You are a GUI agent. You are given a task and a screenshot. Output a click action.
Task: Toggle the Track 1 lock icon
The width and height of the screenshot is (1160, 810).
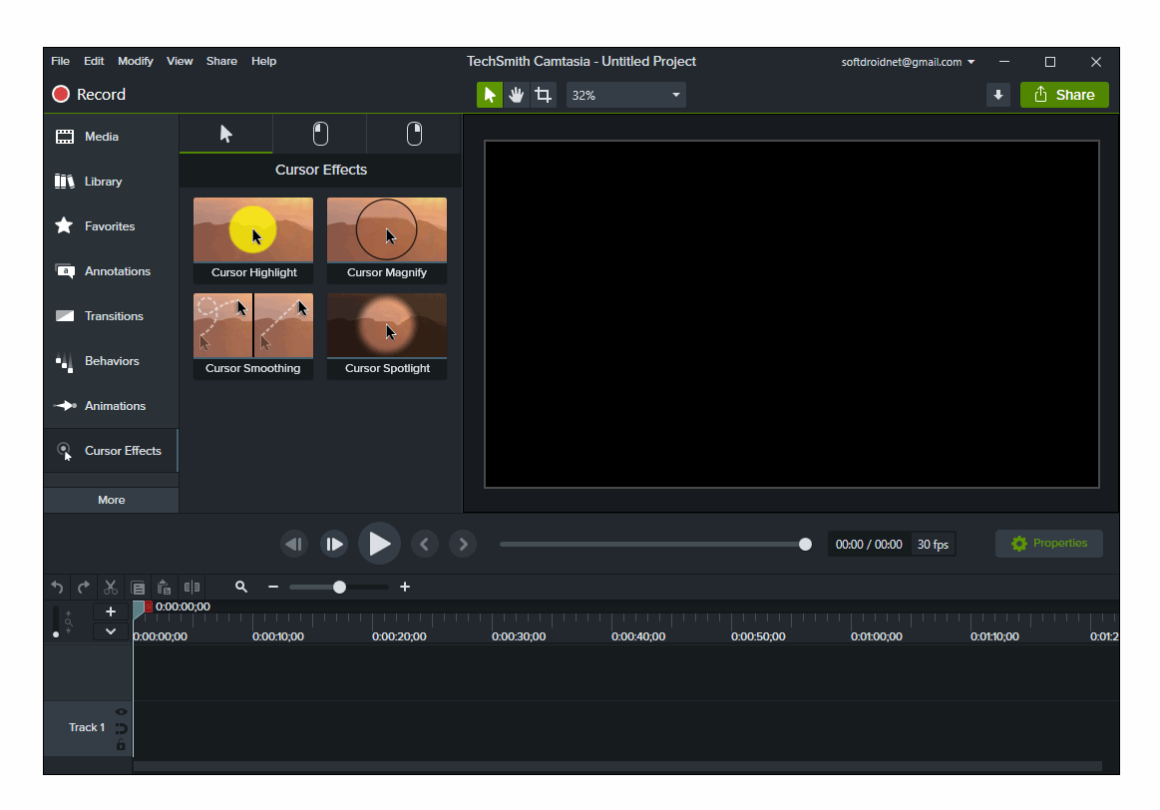coord(121,745)
